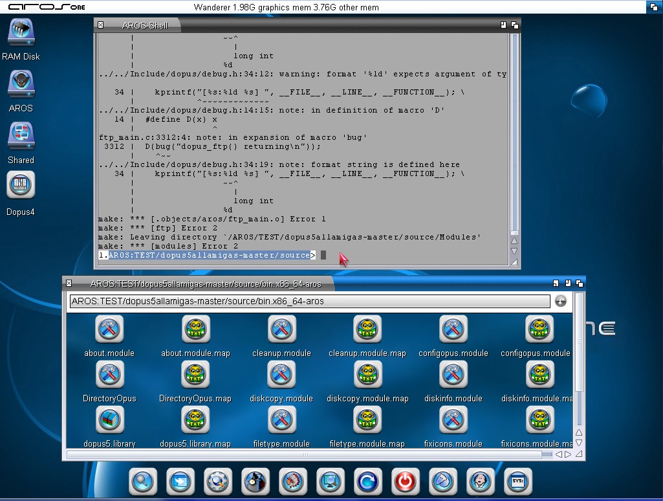Click the magnifier search dock icon

click(x=143, y=481)
